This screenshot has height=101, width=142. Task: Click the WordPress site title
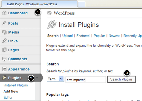pyautogui.click(x=64, y=13)
